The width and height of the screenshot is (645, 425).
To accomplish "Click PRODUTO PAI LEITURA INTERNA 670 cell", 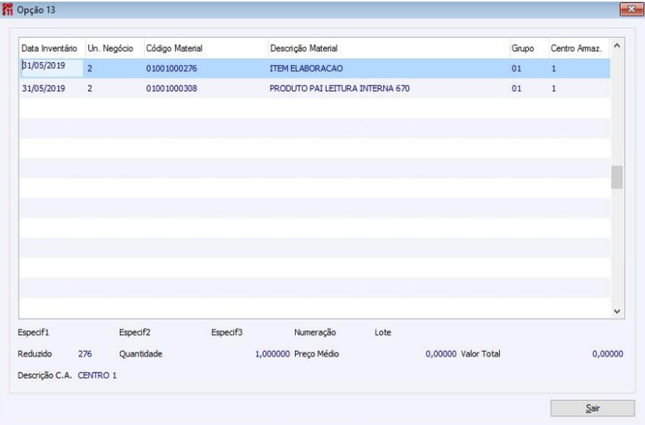I will click(x=339, y=88).
